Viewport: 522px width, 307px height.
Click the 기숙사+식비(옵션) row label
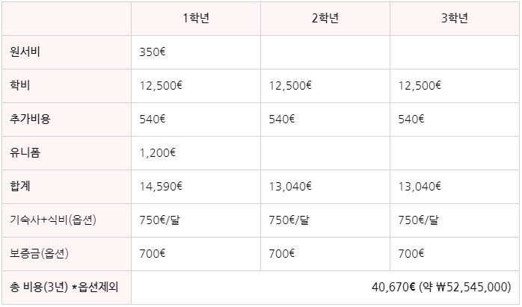coord(53,220)
